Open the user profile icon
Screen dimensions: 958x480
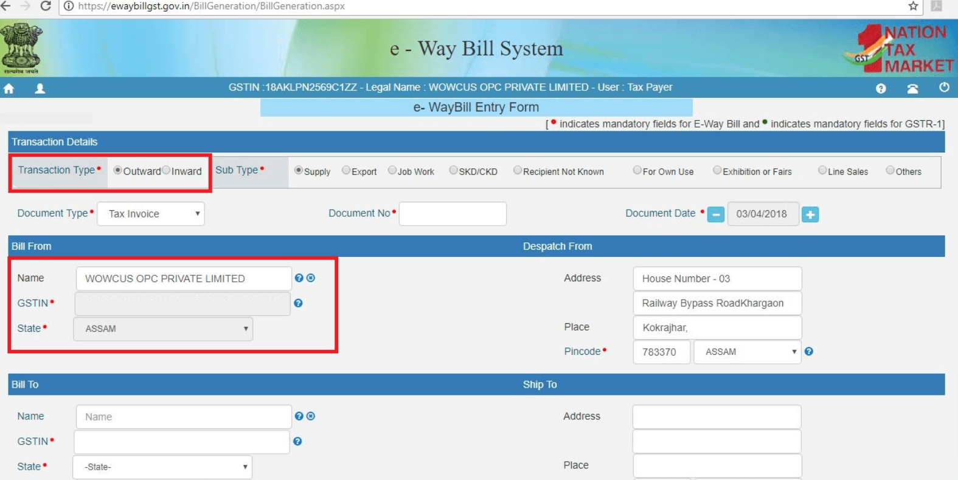click(40, 89)
